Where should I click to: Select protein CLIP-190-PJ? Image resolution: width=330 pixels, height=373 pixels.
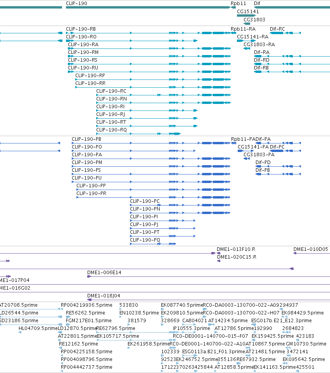(144, 224)
